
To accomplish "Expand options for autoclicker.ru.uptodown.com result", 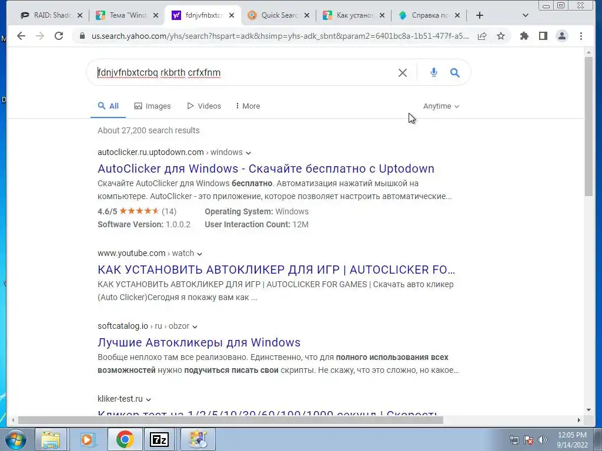I will (248, 153).
